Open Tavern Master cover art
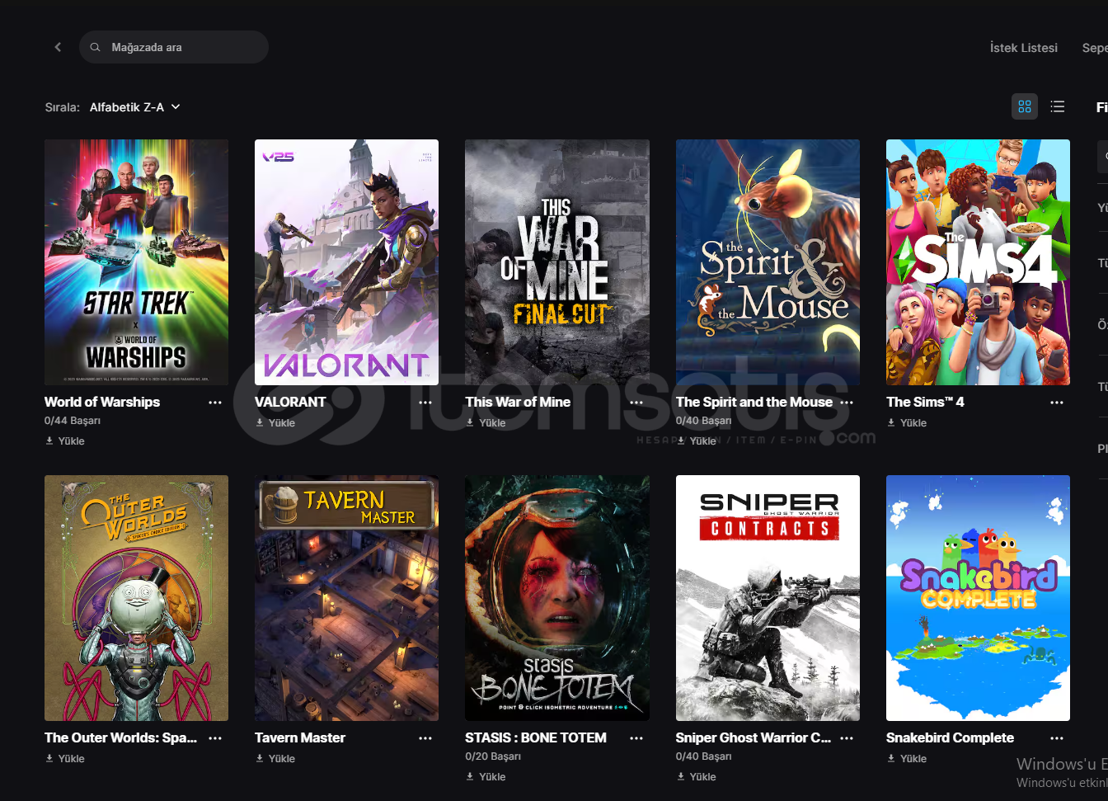The image size is (1108, 801). [346, 598]
